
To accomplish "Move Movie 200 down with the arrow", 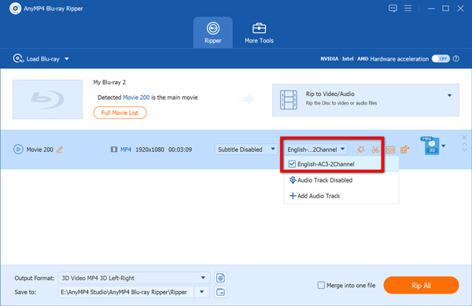I will point(464,149).
